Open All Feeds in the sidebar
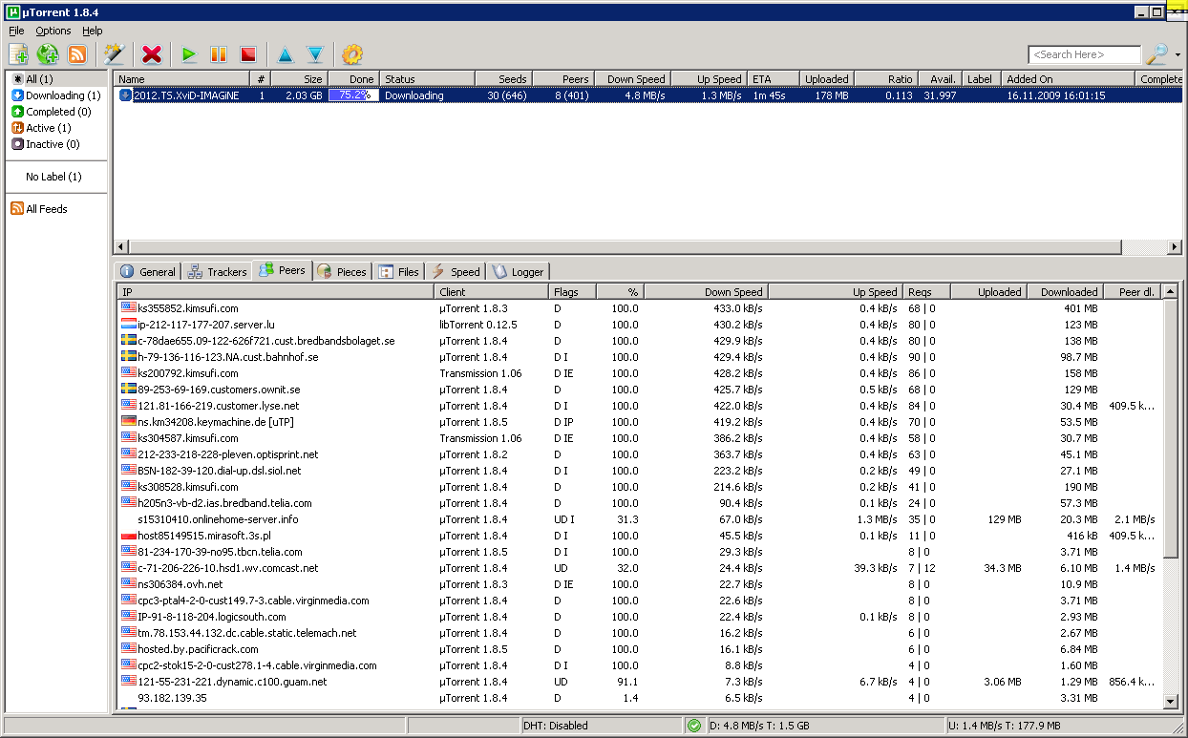 39,209
